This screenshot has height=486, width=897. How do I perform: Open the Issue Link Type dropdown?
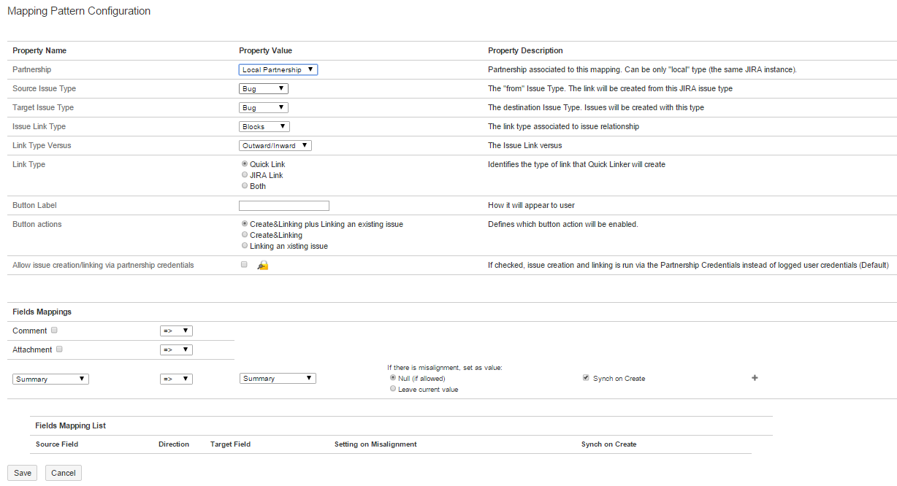(264, 127)
